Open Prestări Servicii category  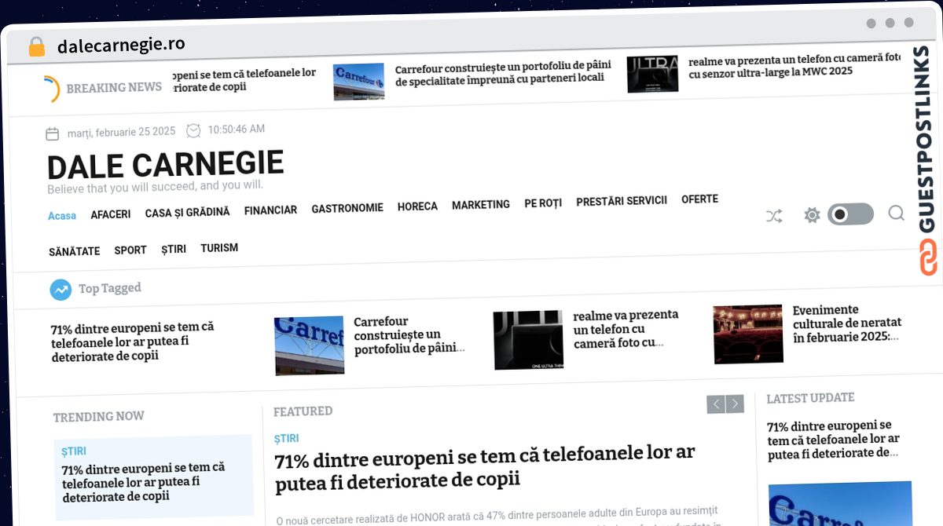click(x=622, y=201)
